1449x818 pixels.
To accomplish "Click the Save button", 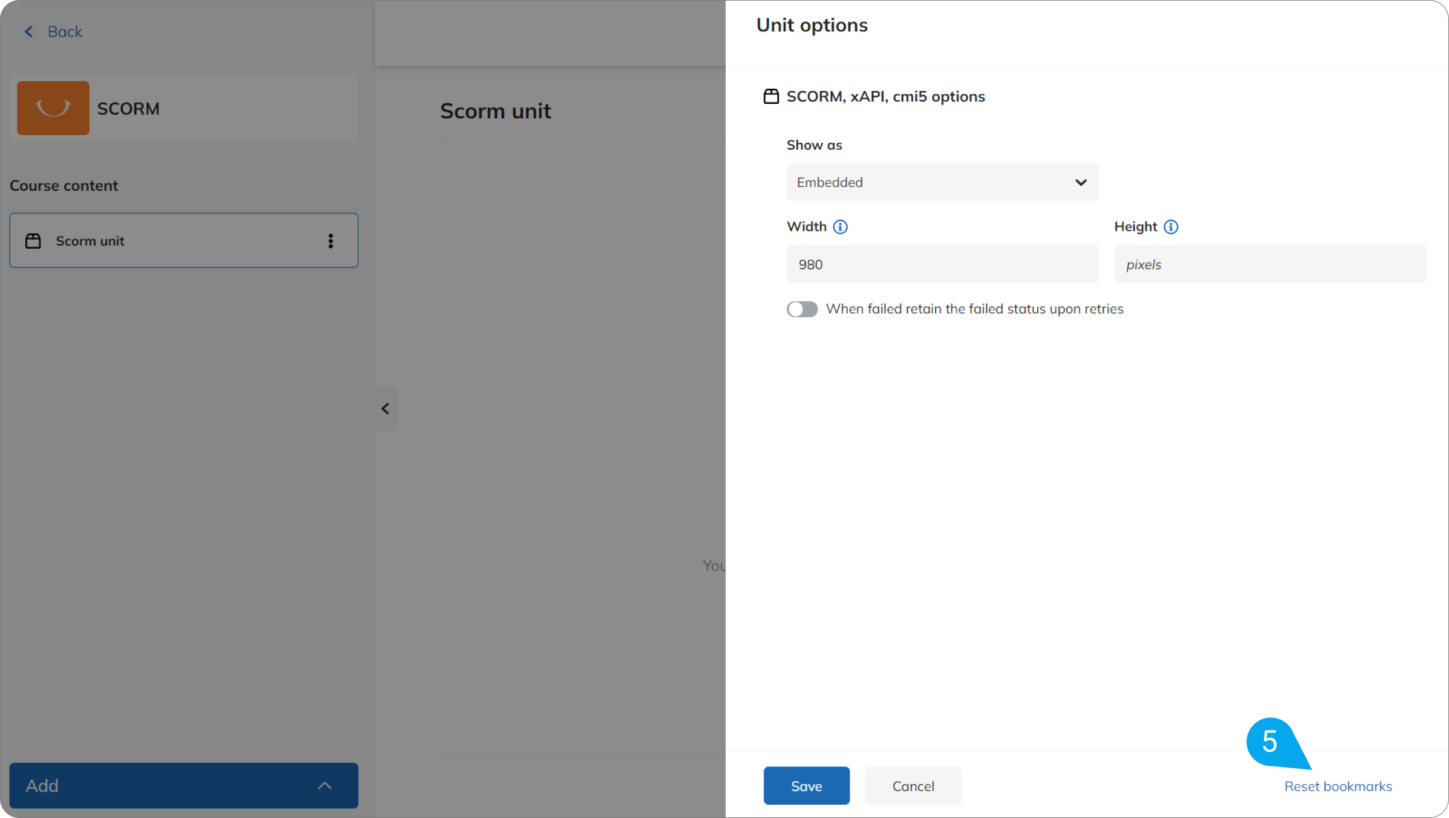I will (806, 786).
